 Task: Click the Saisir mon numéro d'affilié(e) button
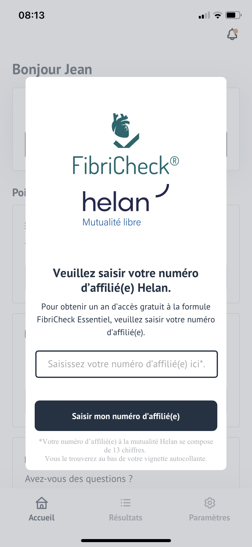[126, 416]
